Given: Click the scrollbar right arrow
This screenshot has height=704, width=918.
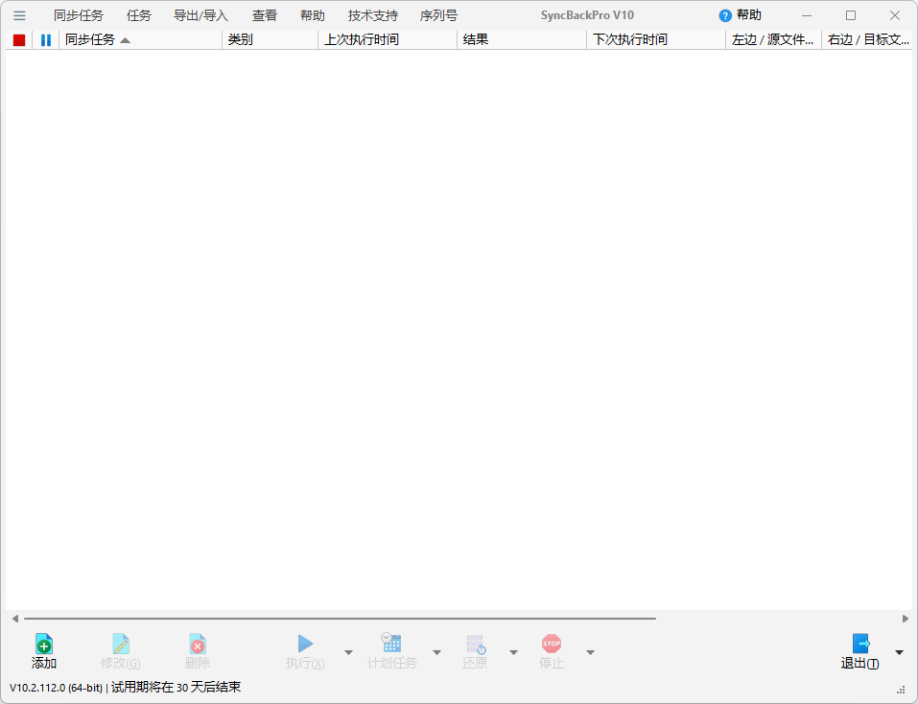Looking at the screenshot, I should [906, 619].
